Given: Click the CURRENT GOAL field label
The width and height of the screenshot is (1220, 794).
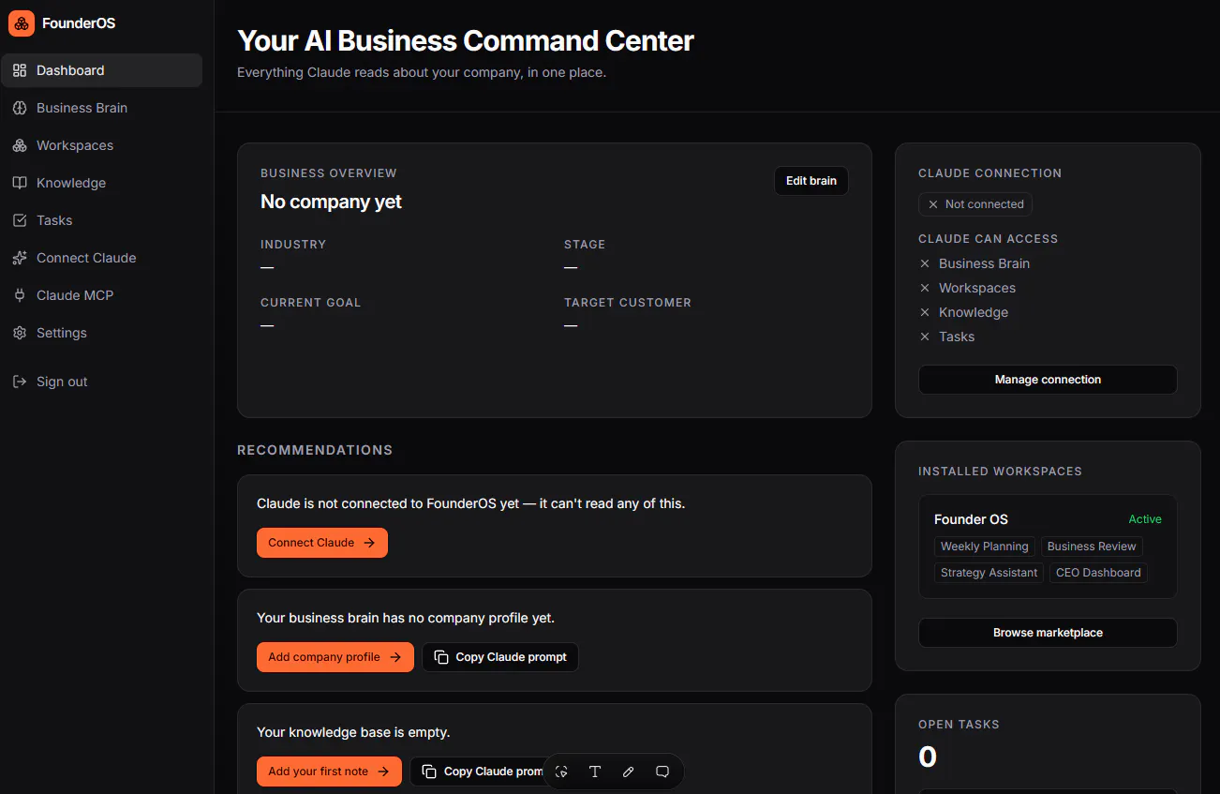Looking at the screenshot, I should 310,303.
